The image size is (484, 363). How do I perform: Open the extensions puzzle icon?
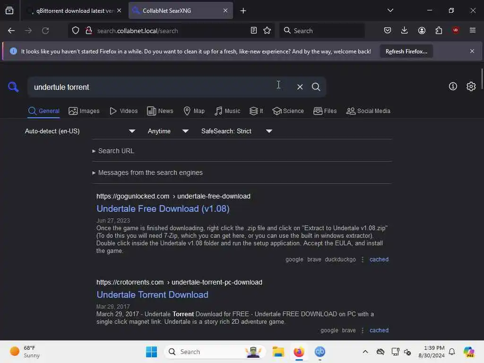439,31
